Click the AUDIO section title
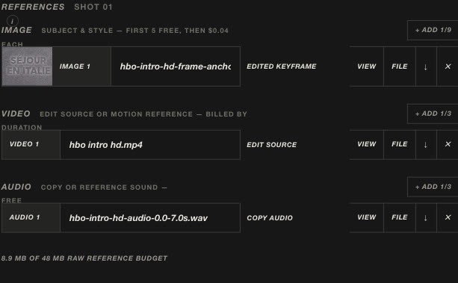The width and height of the screenshot is (458, 283). (x=16, y=187)
